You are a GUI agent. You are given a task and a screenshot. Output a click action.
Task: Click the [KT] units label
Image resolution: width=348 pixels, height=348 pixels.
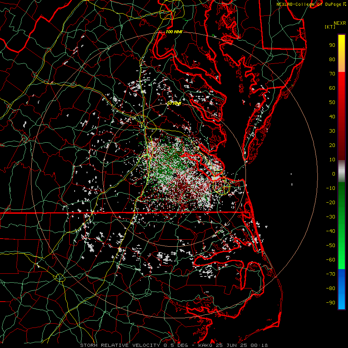[330, 27]
